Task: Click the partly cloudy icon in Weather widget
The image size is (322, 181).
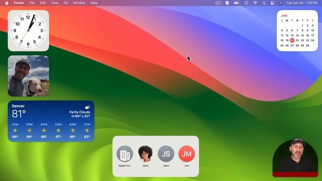Action: 87,107
